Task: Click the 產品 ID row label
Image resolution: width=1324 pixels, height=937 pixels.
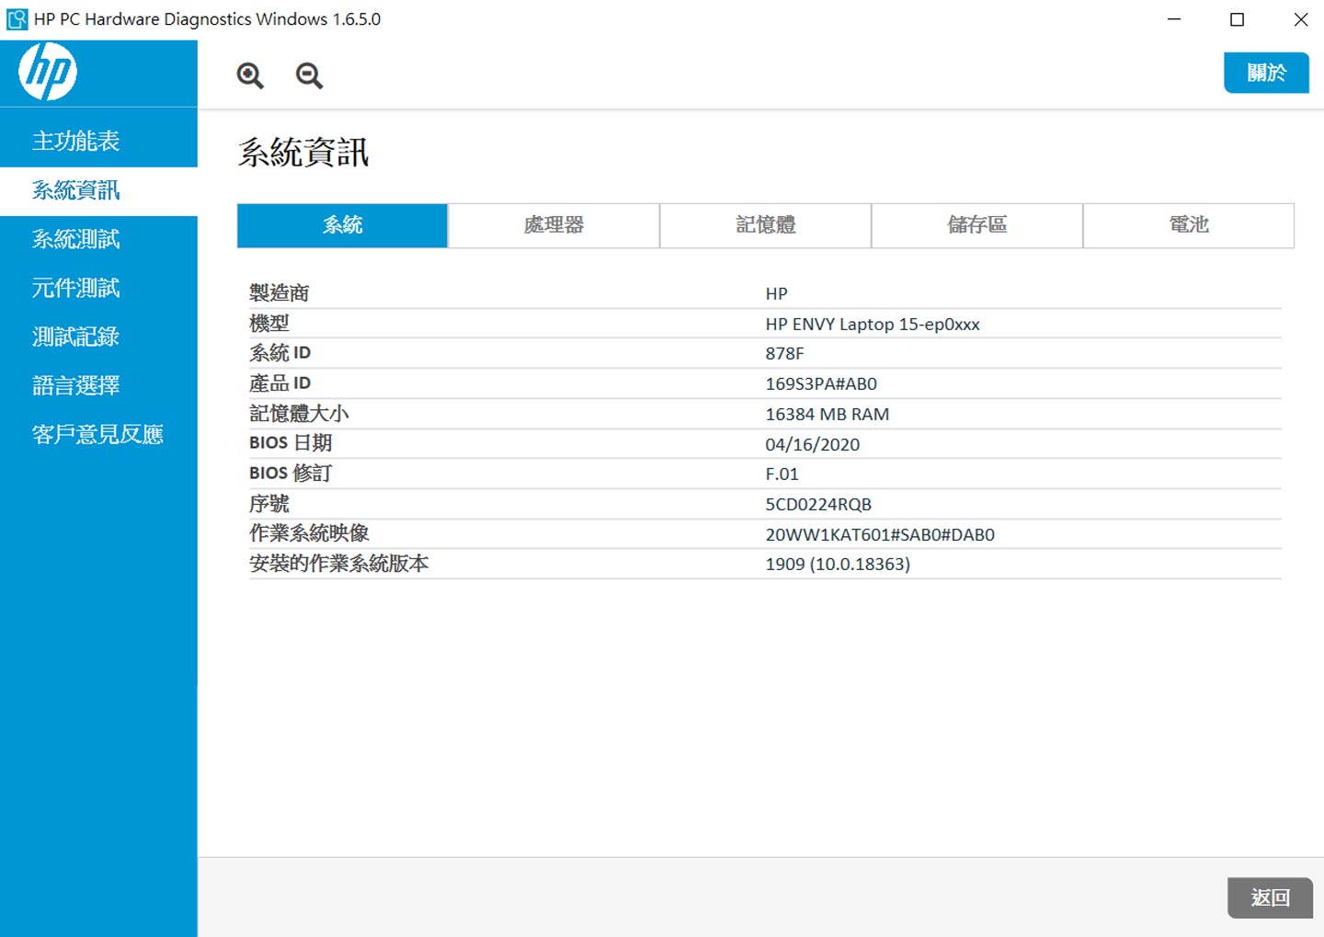Action: pyautogui.click(x=280, y=383)
